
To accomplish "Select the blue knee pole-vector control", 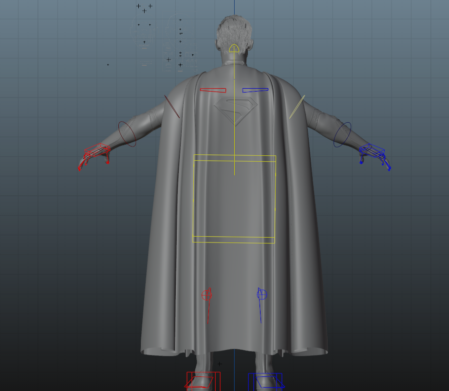I will click(x=262, y=295).
